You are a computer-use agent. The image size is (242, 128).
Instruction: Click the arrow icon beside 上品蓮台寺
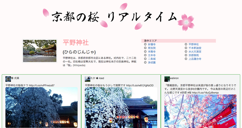coord(186,59)
